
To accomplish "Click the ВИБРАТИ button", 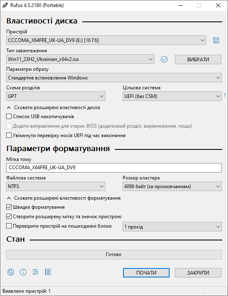I will pyautogui.click(x=198, y=59).
